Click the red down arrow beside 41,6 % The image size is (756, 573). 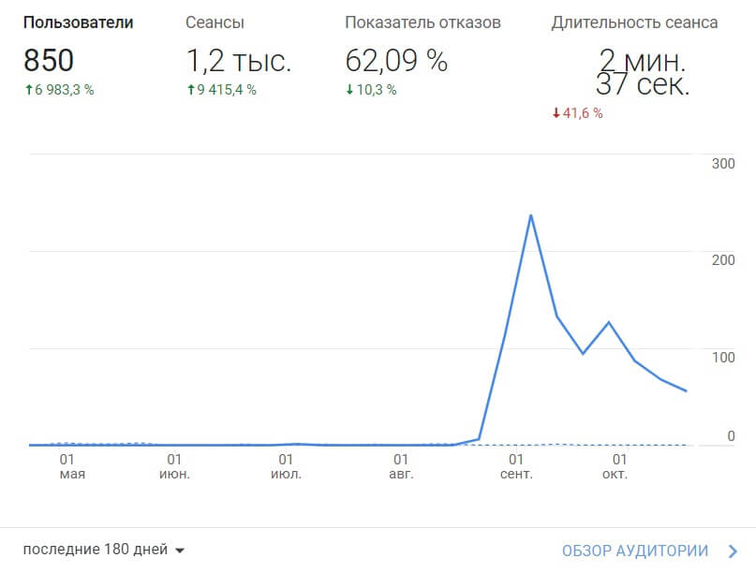[556, 113]
